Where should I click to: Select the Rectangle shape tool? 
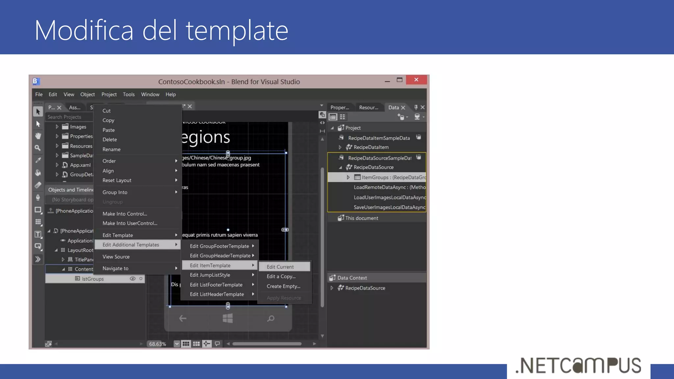[38, 210]
